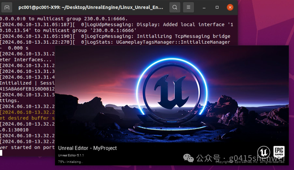Click the '415A8A66FEB150D0812' session ID line

(27, 89)
